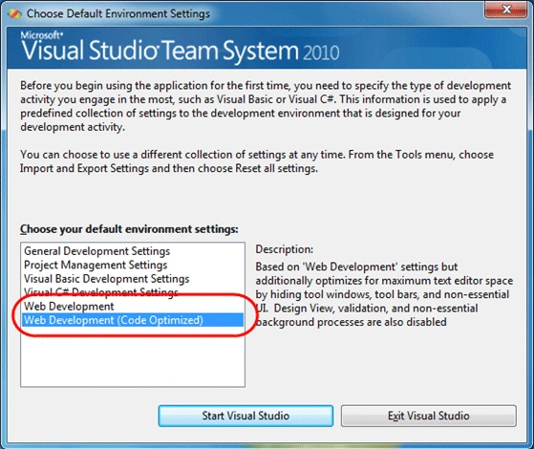Select Web Development (Code Optimized) entry
The width and height of the screenshot is (534, 449).
tap(133, 320)
